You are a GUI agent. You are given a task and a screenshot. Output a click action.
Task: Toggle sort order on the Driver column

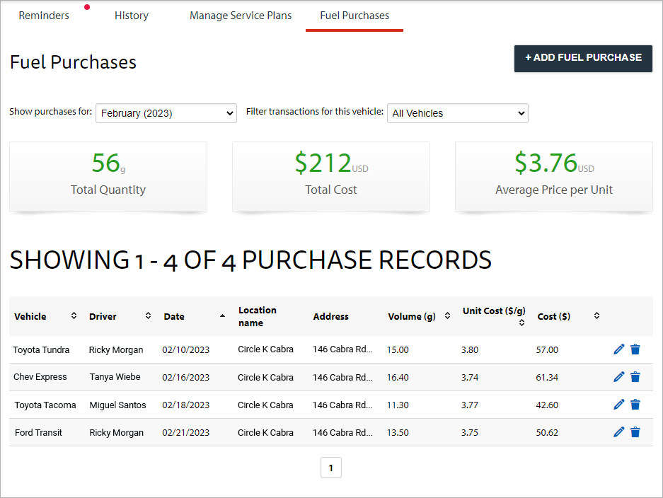click(148, 315)
